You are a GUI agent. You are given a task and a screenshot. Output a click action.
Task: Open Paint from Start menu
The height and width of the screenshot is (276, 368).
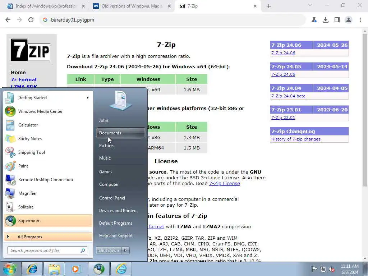(x=48, y=166)
